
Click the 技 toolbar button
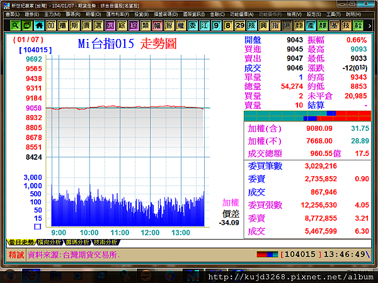(346, 25)
